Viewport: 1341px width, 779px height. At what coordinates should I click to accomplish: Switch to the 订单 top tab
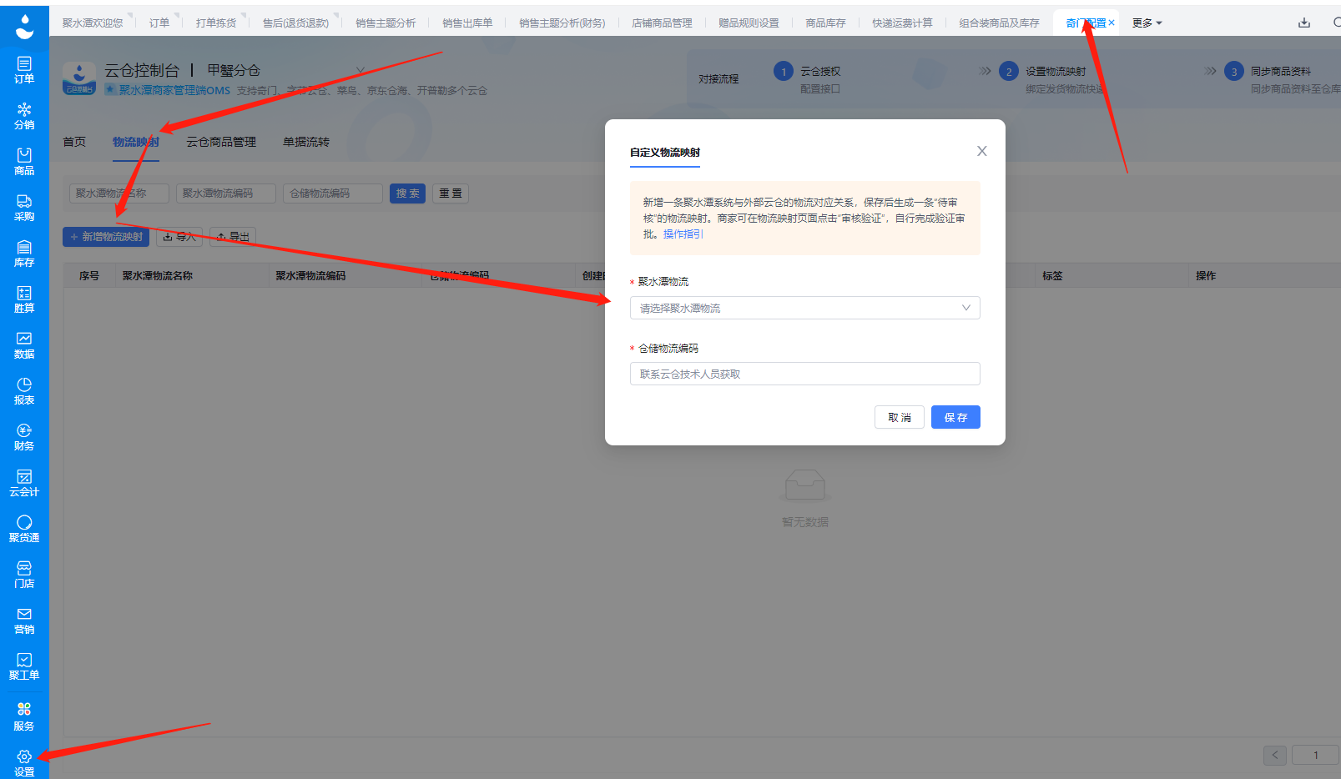[159, 23]
